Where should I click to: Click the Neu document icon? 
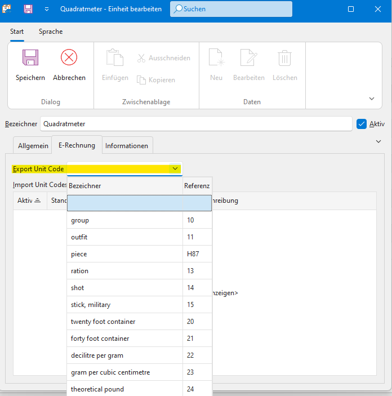tap(216, 58)
